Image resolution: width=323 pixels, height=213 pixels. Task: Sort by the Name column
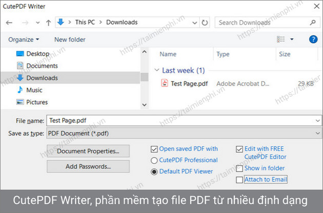(x=168, y=54)
